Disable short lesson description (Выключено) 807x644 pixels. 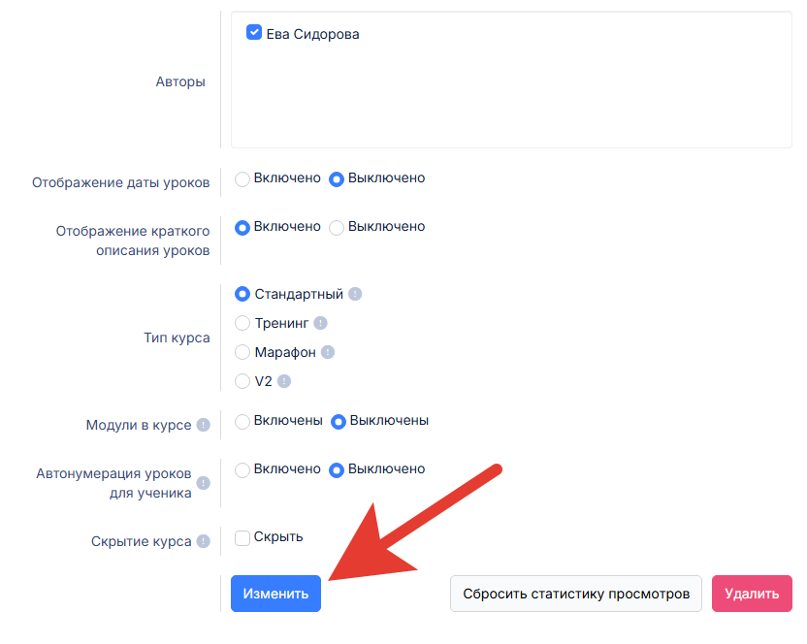click(x=337, y=227)
